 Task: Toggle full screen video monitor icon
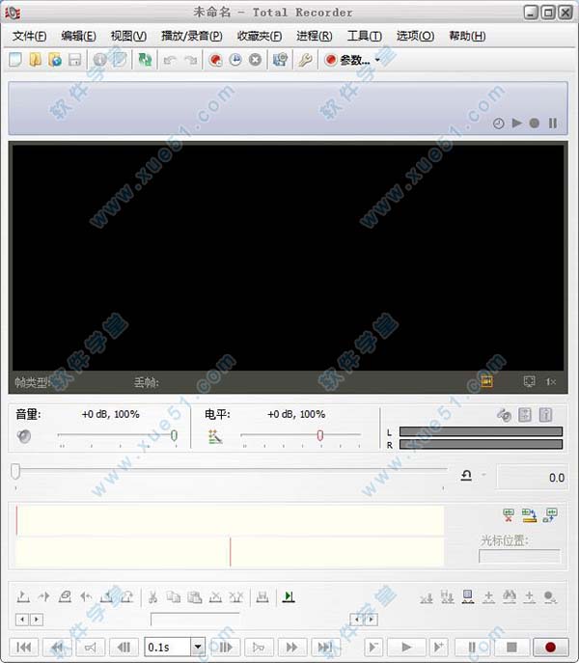pos(529,381)
